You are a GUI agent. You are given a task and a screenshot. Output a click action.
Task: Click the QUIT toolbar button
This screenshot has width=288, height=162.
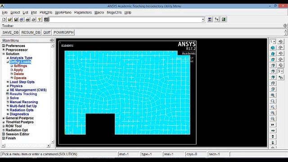pos(47,32)
